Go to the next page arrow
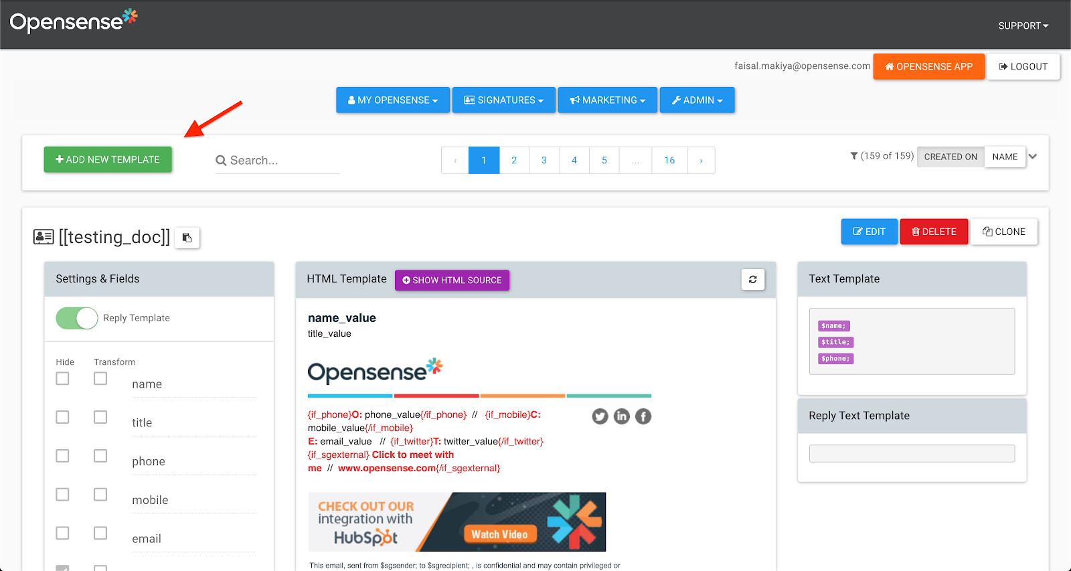 click(x=701, y=161)
